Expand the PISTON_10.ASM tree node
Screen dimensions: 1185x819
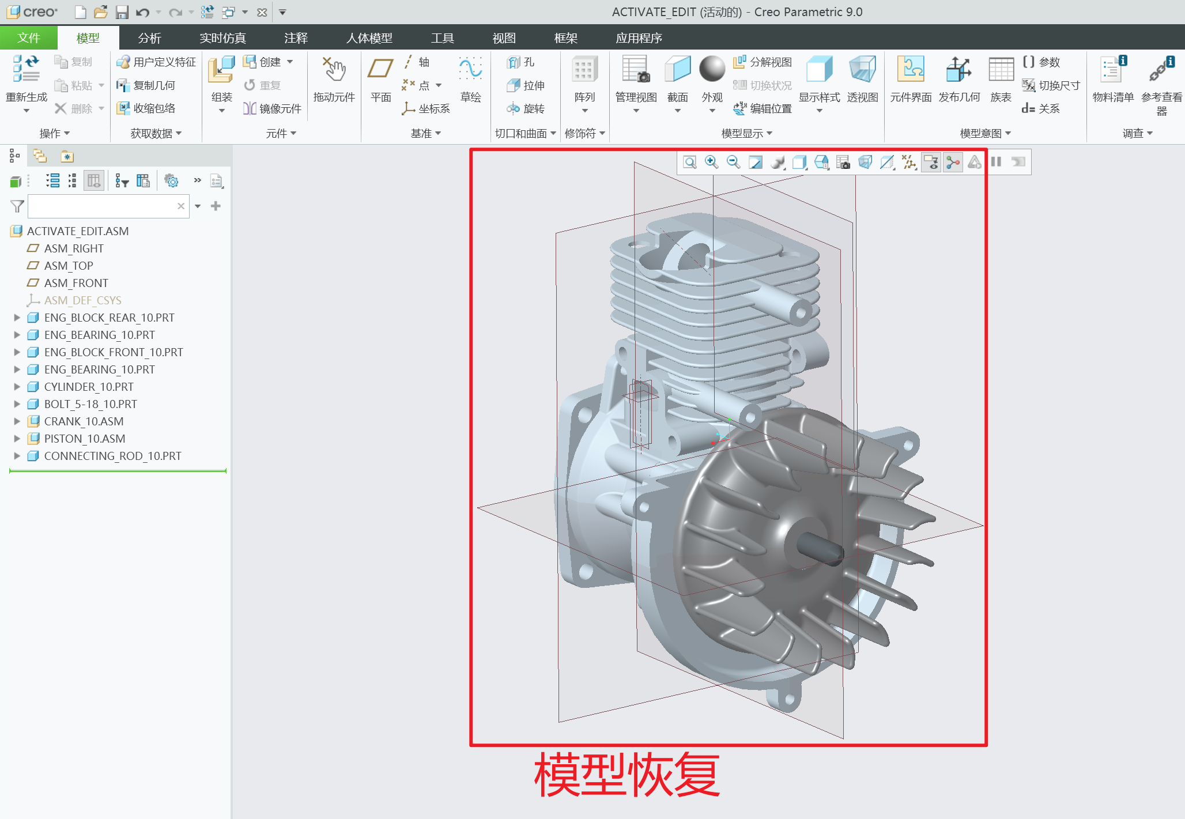click(x=17, y=439)
